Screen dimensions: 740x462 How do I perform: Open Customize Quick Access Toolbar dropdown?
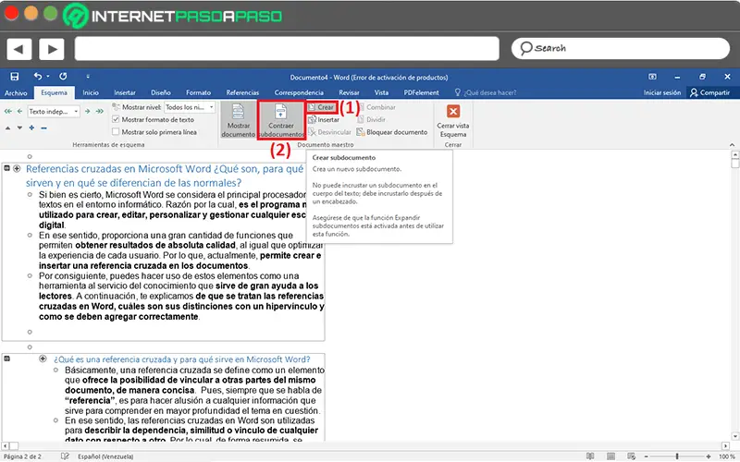(x=88, y=77)
